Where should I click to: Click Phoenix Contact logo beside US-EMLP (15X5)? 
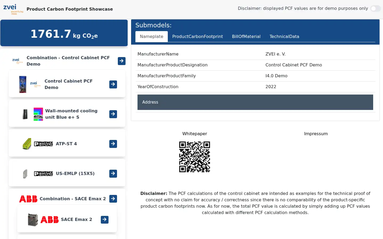44,174
